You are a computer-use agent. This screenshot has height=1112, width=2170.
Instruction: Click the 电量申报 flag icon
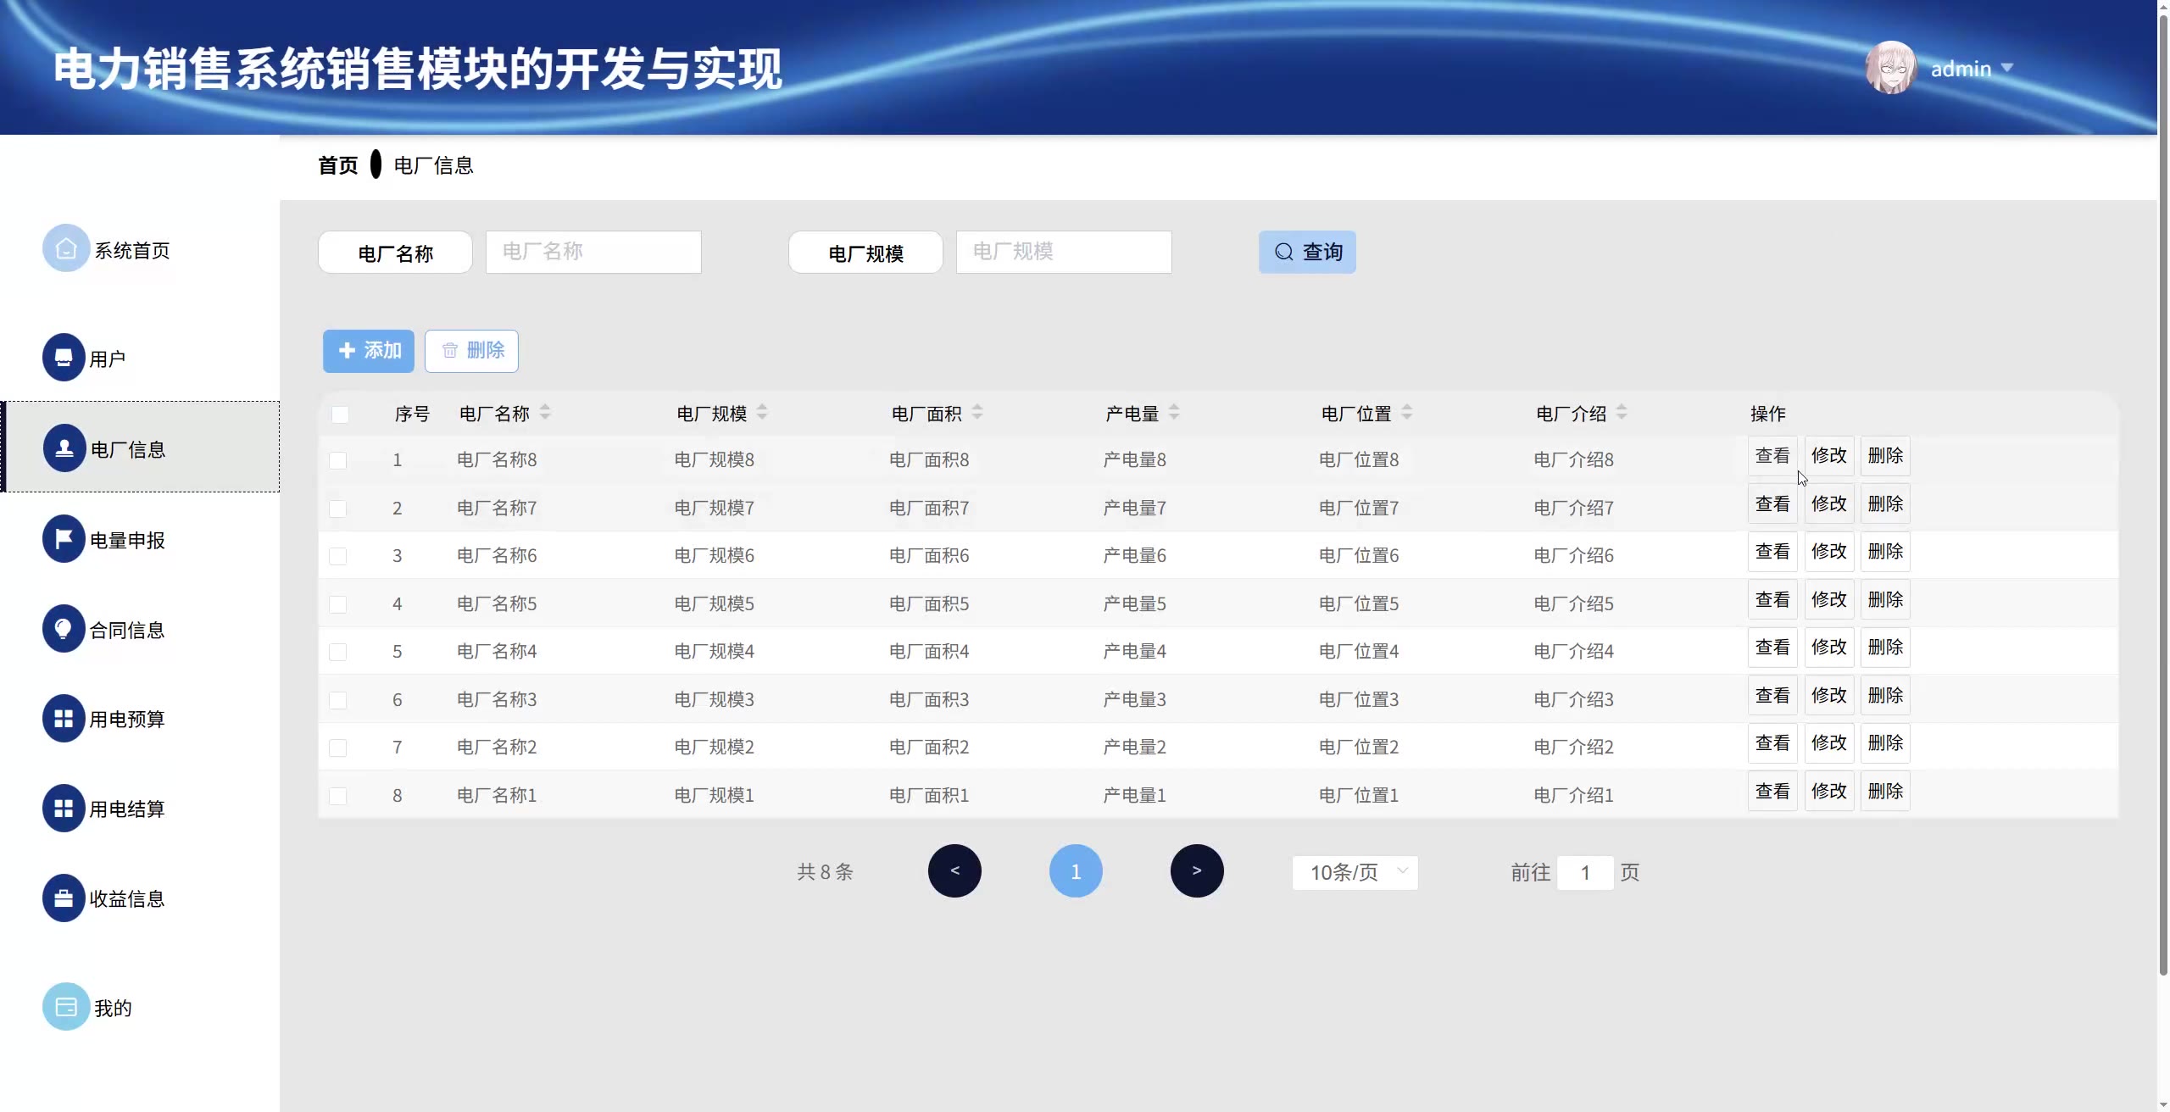click(x=64, y=539)
